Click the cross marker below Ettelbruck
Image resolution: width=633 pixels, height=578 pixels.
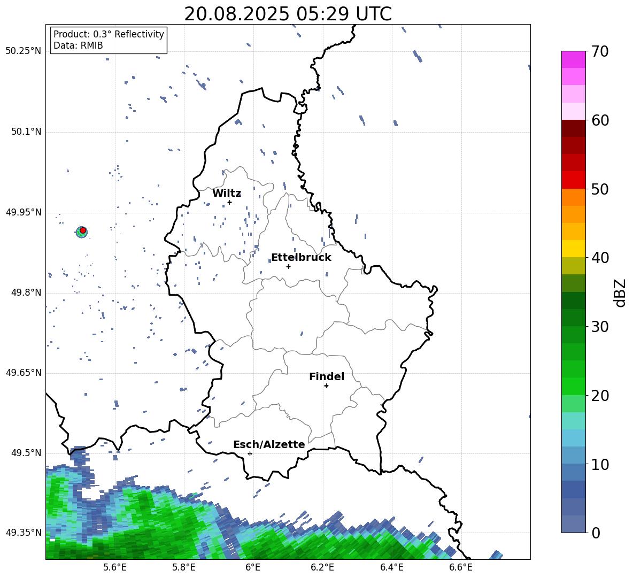(x=288, y=266)
